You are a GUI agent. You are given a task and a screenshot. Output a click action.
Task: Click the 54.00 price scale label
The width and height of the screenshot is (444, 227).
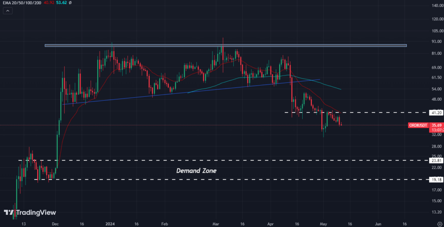tap(437, 89)
